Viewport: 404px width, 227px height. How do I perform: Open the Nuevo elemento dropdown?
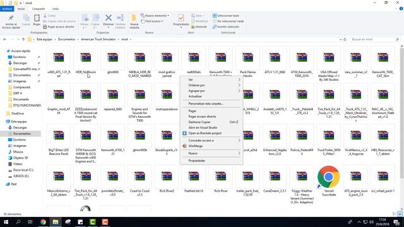[x=155, y=16]
